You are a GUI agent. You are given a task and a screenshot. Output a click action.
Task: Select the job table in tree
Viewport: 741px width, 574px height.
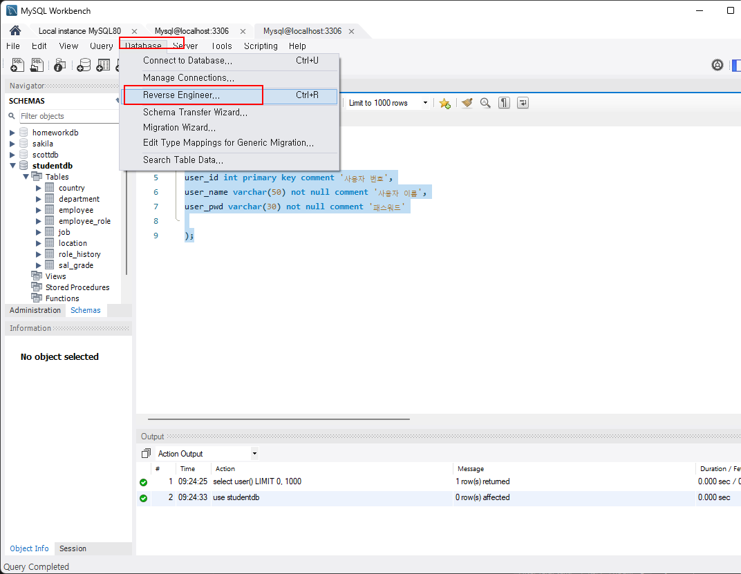click(64, 233)
